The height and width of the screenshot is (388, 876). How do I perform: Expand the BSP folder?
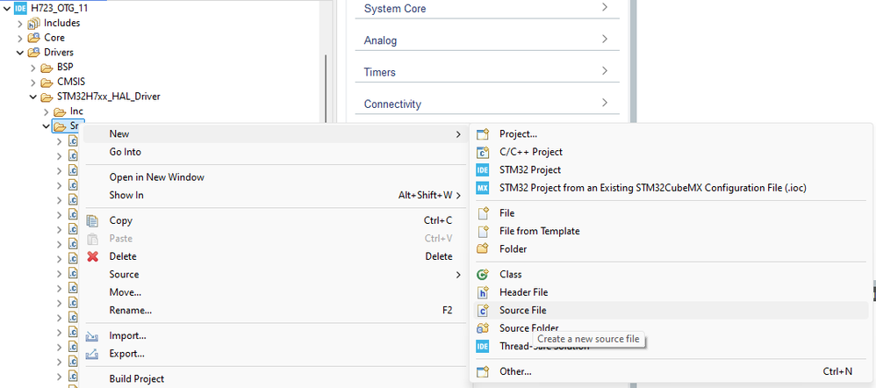tap(33, 67)
